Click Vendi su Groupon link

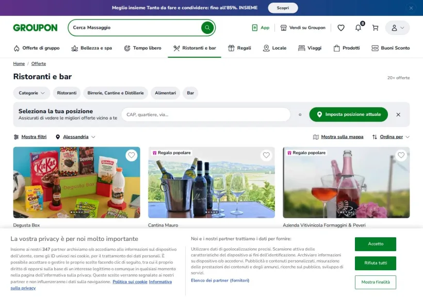pos(303,28)
